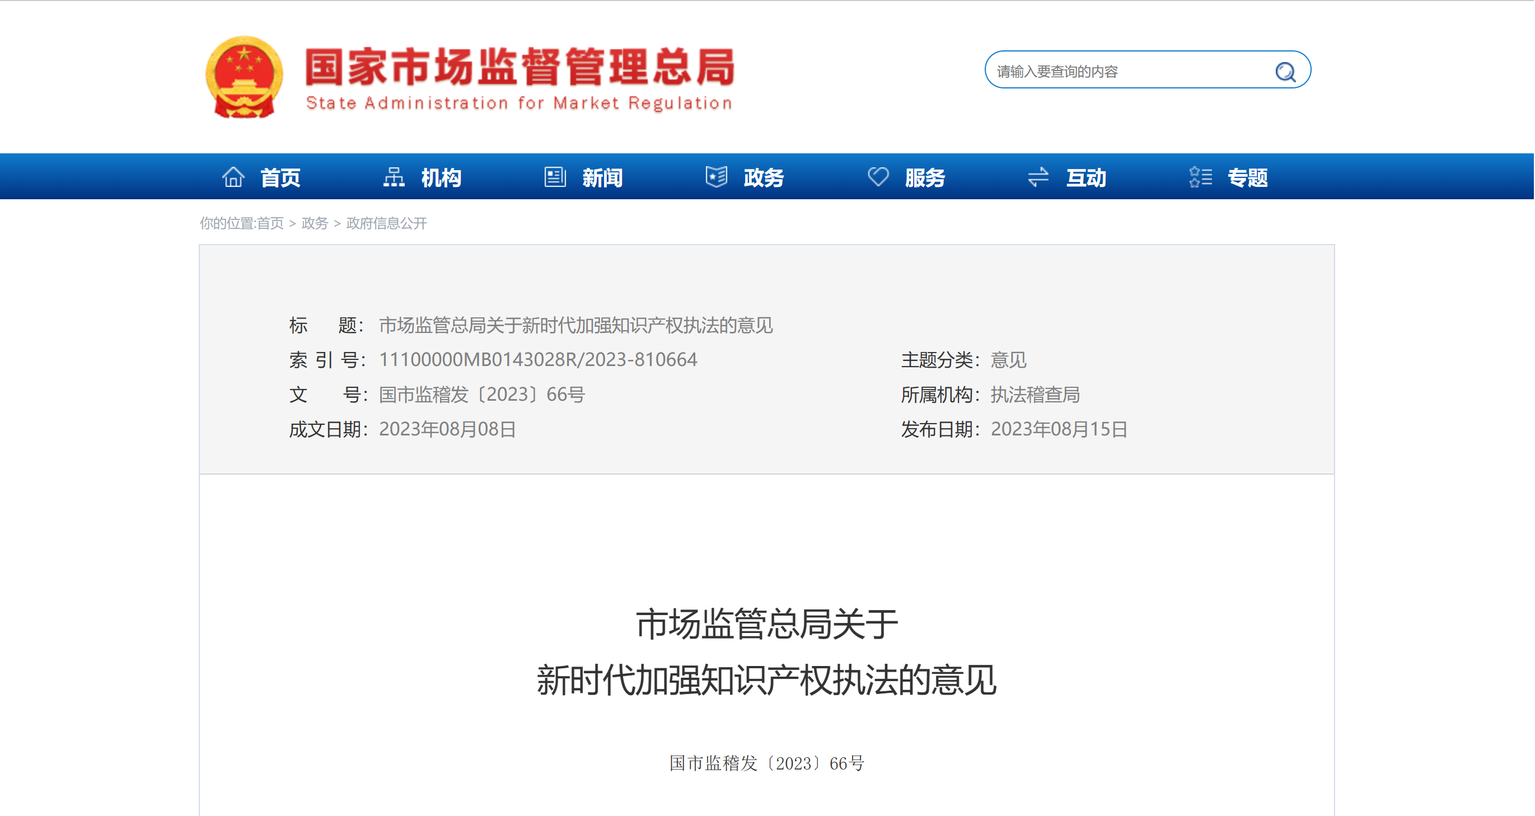Click the newspaper icon beside 新闻
Viewport: 1535px width, 816px height.
click(x=555, y=177)
